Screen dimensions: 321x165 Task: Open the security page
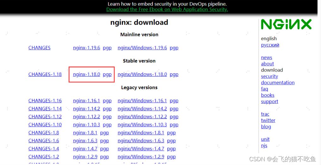(x=269, y=76)
